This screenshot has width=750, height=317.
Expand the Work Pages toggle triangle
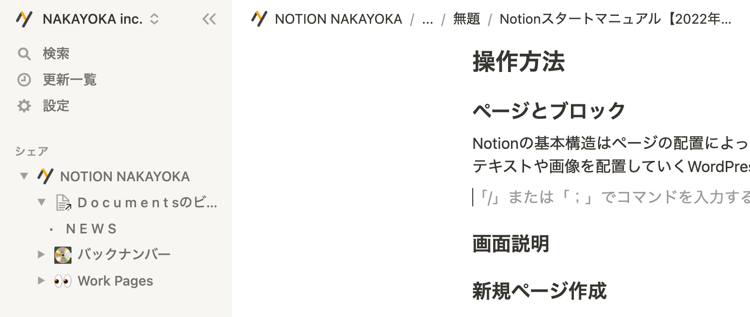pyautogui.click(x=42, y=281)
